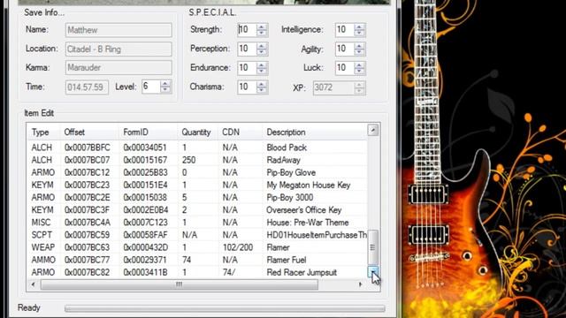This screenshot has width=566, height=318.
Task: Click the Flamer Fuel quantity cell 74
Action: (x=187, y=260)
